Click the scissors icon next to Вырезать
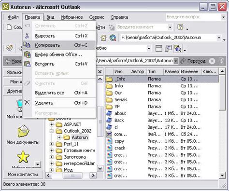The image size is (229, 191). (27, 36)
